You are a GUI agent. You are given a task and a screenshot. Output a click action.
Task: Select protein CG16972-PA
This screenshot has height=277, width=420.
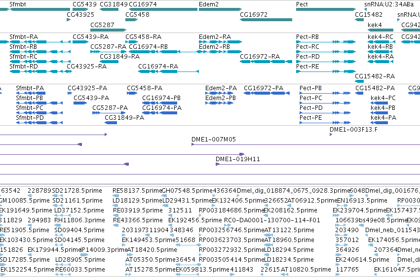[267, 93]
